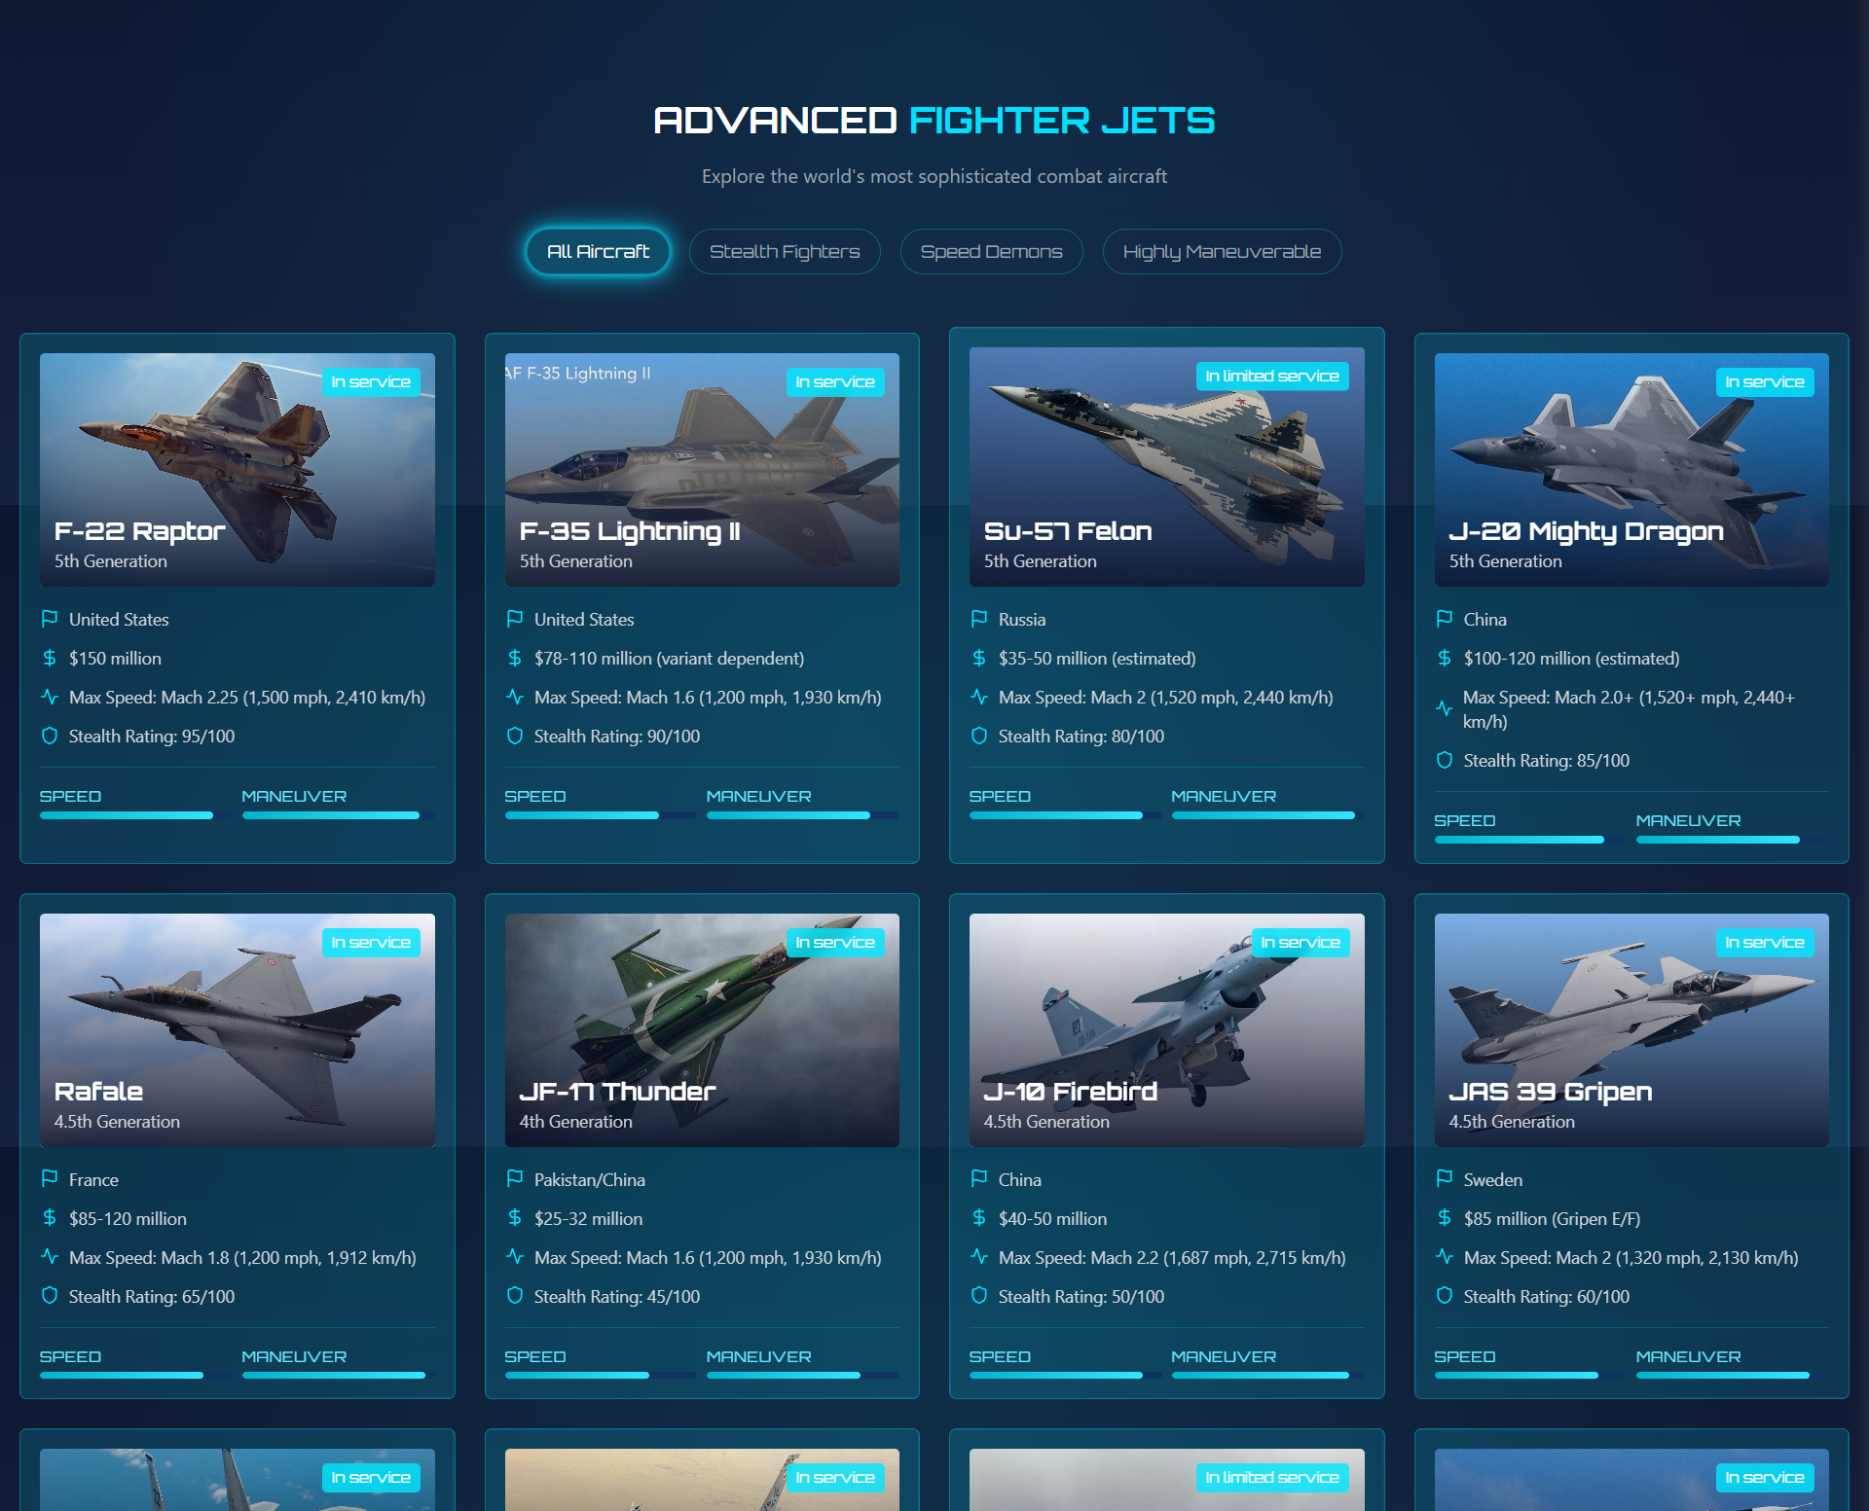
Task: Click the In limited service badge on Su-57
Action: (1272, 377)
